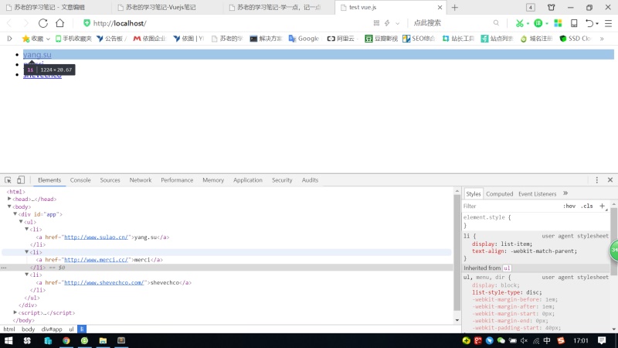This screenshot has height=348, width=618.
Task: Open the Memory tab
Action: coord(213,180)
